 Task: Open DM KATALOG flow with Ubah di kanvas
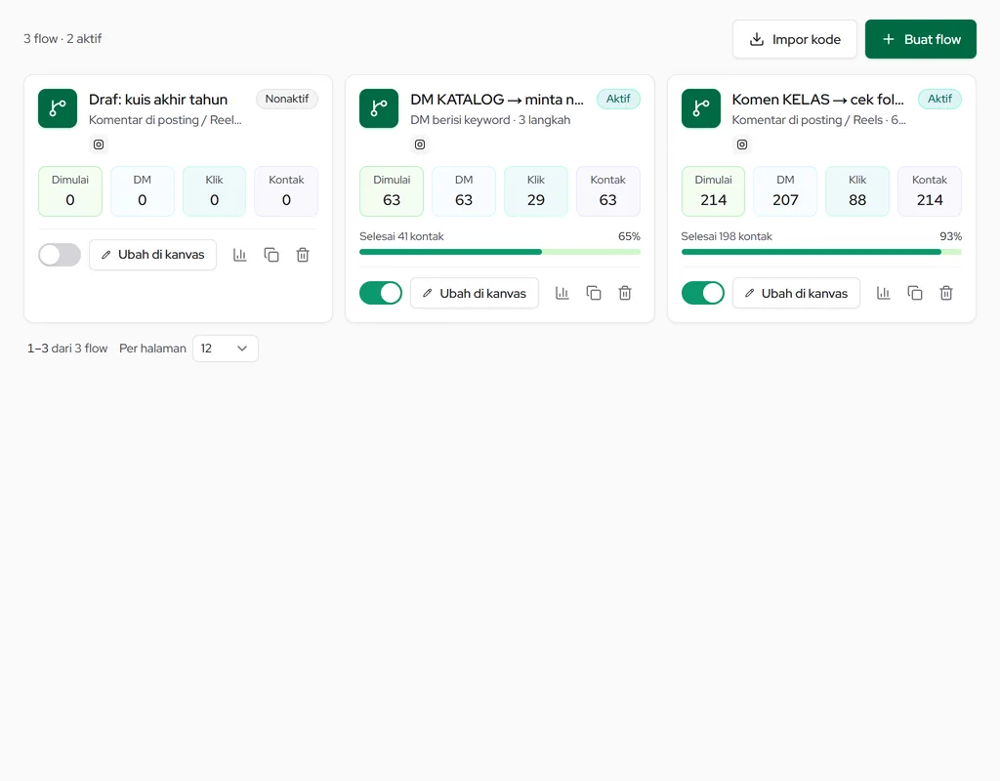[475, 293]
